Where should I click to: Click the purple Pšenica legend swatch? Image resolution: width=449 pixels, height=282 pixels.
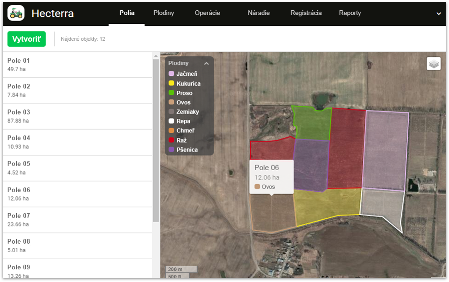pyautogui.click(x=172, y=150)
